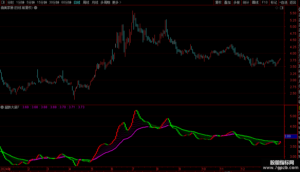The image size is (300, 172).
Task: Switch to 周线 weekly chart
Action: (86, 2)
